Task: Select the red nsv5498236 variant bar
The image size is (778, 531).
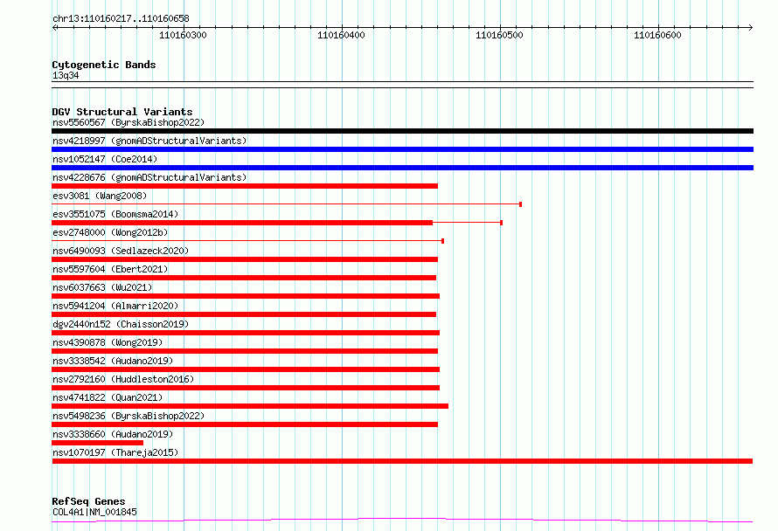Action: coord(245,424)
